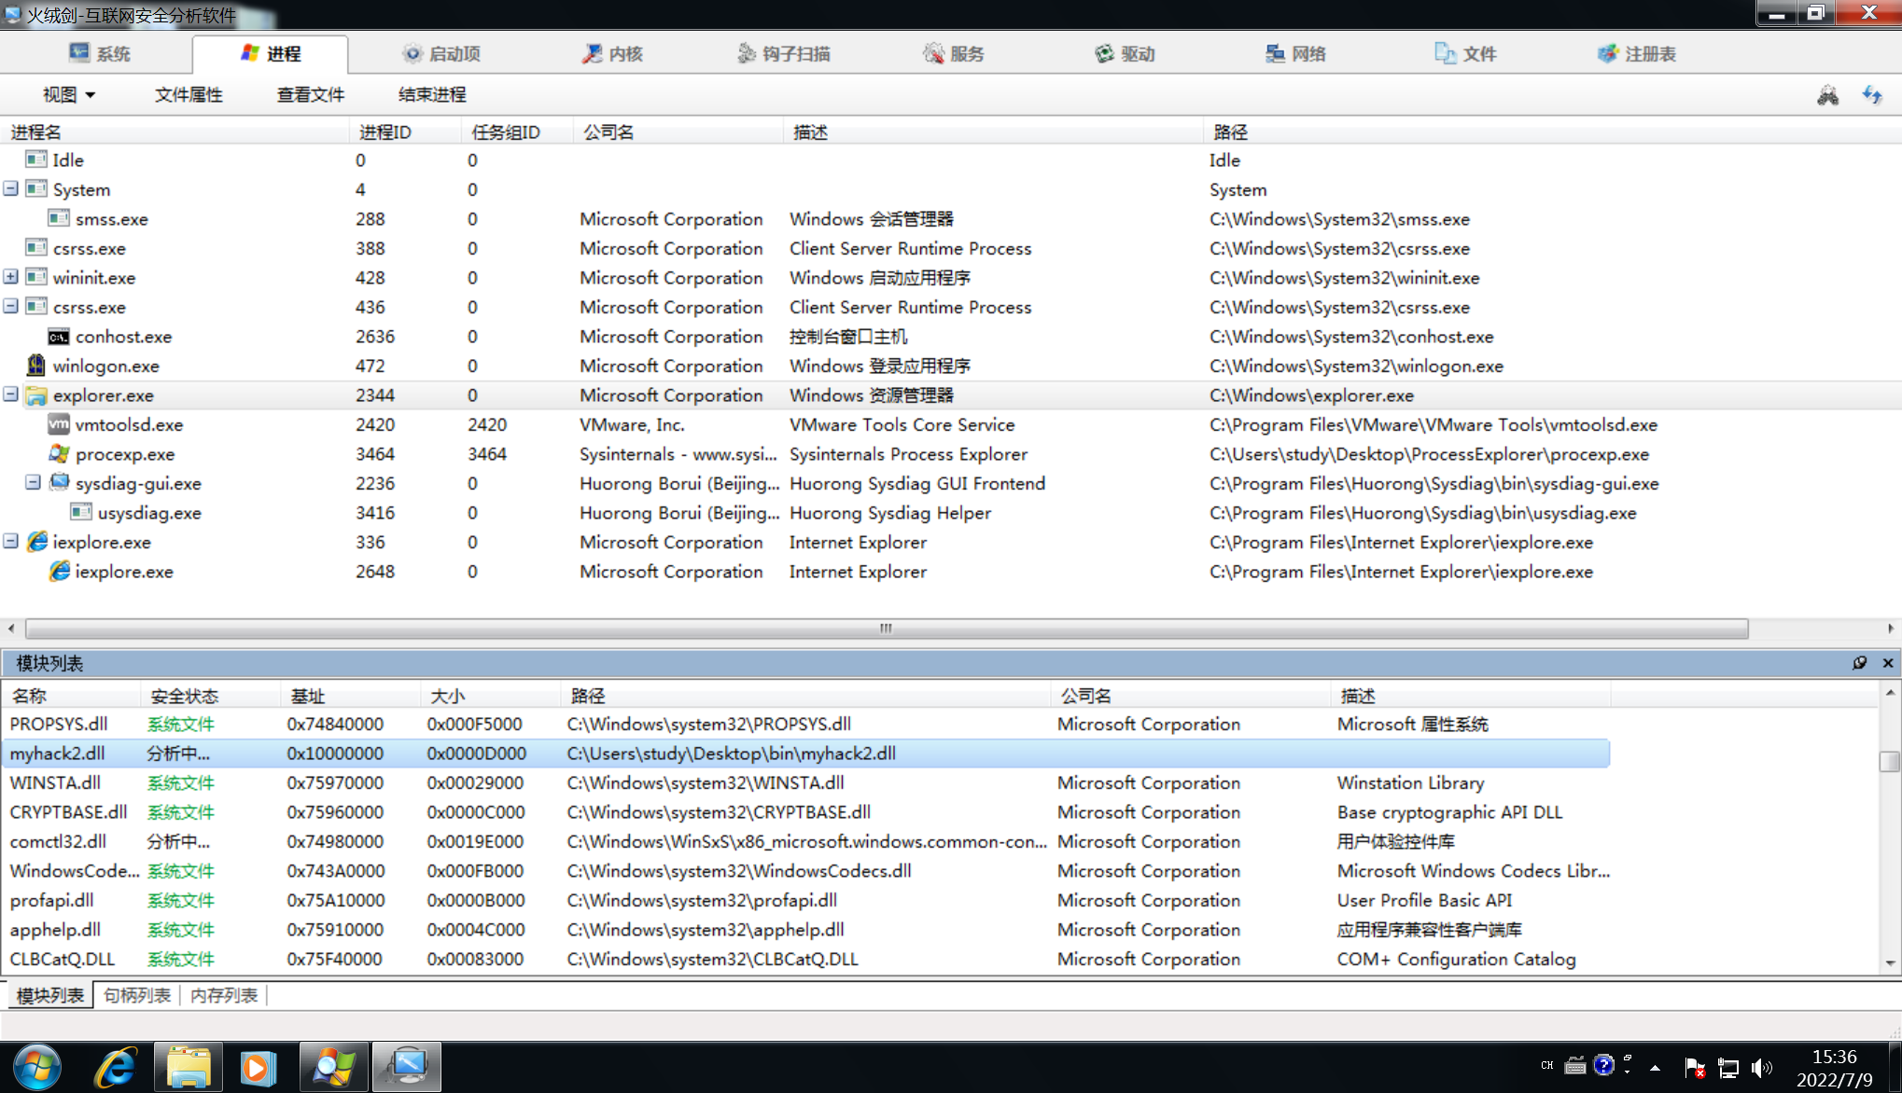Image resolution: width=1902 pixels, height=1093 pixels.
Task: Click the pin icon in module list header
Action: pyautogui.click(x=1860, y=663)
